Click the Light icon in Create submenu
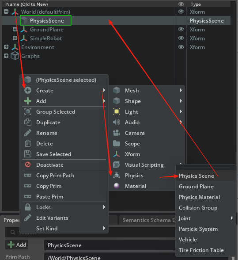The image size is (238, 260). pyautogui.click(x=117, y=111)
